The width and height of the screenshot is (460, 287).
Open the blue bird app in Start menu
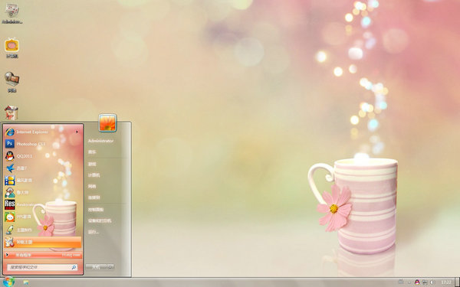coord(43,168)
